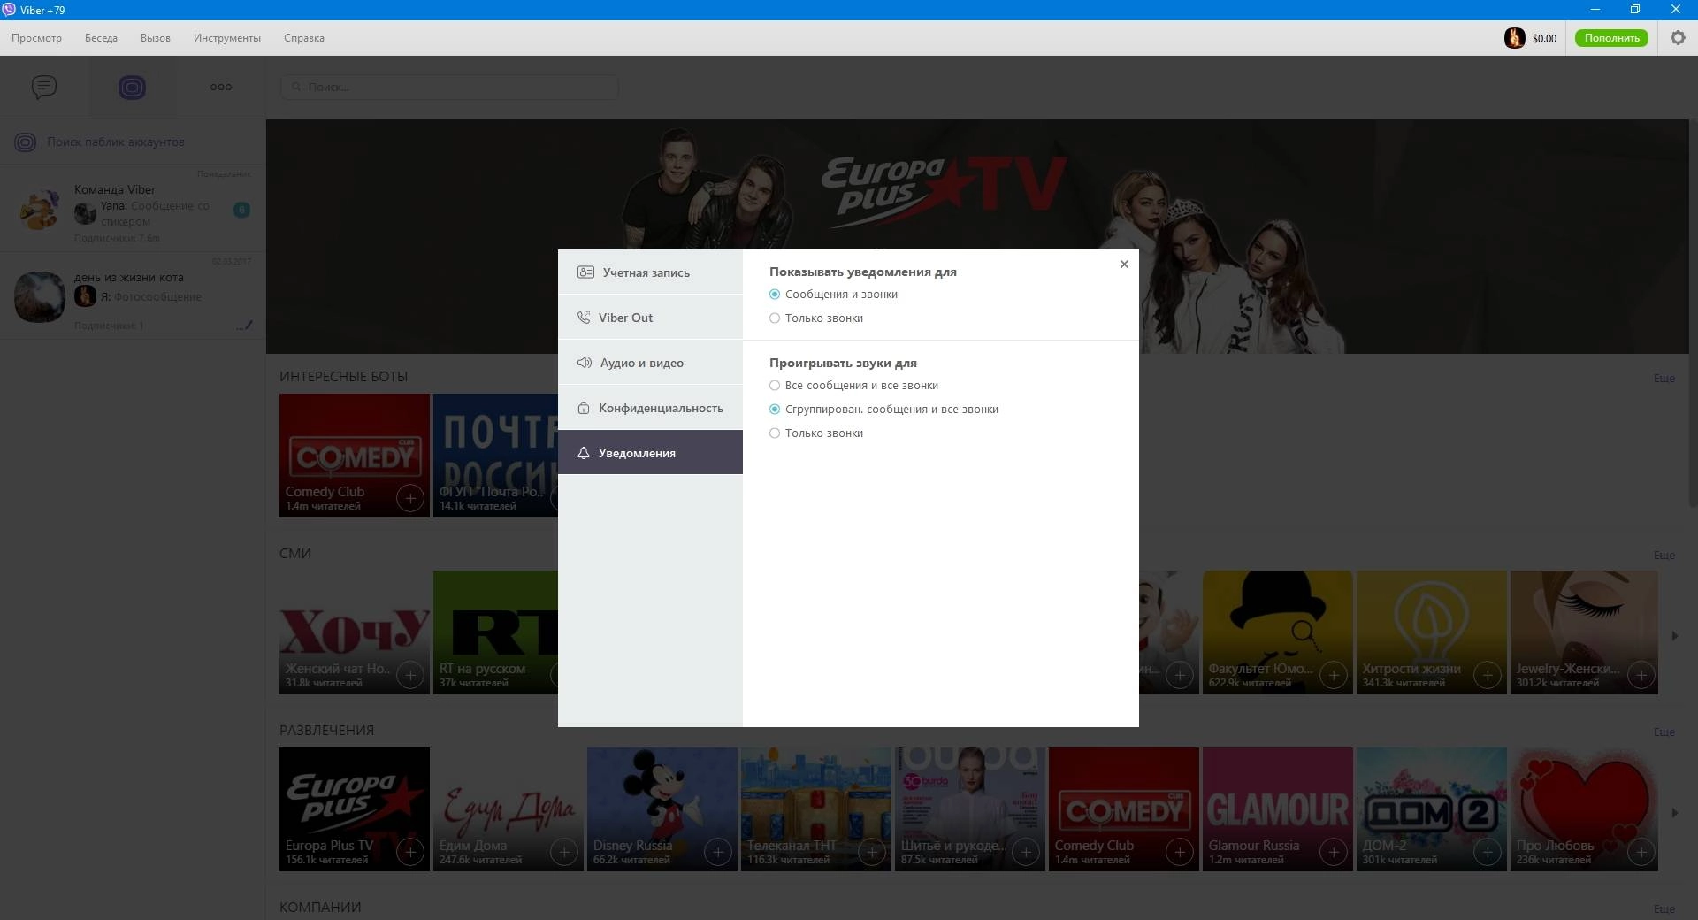1698x920 pixels.
Task: Click plus icon on Телеканал ТНТ card
Action: click(872, 853)
